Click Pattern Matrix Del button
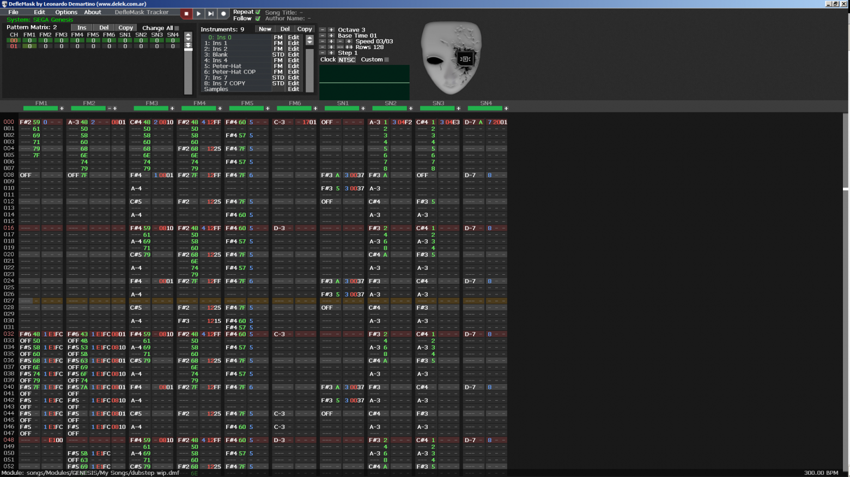Viewport: 850px width, 477px height. click(104, 28)
